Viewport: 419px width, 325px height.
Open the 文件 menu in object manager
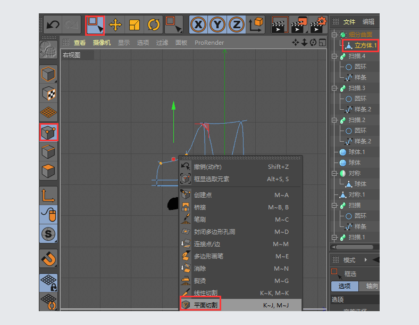(x=349, y=22)
